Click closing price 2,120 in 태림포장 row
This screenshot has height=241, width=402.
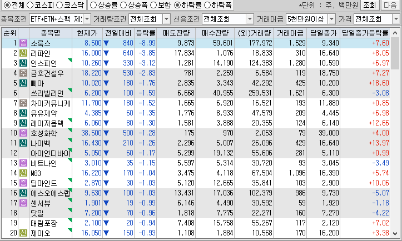click(x=330, y=223)
